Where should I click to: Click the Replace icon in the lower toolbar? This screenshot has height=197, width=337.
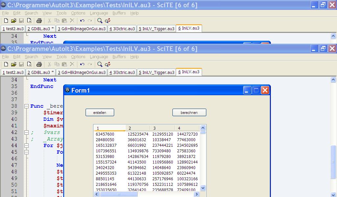click(x=108, y=64)
